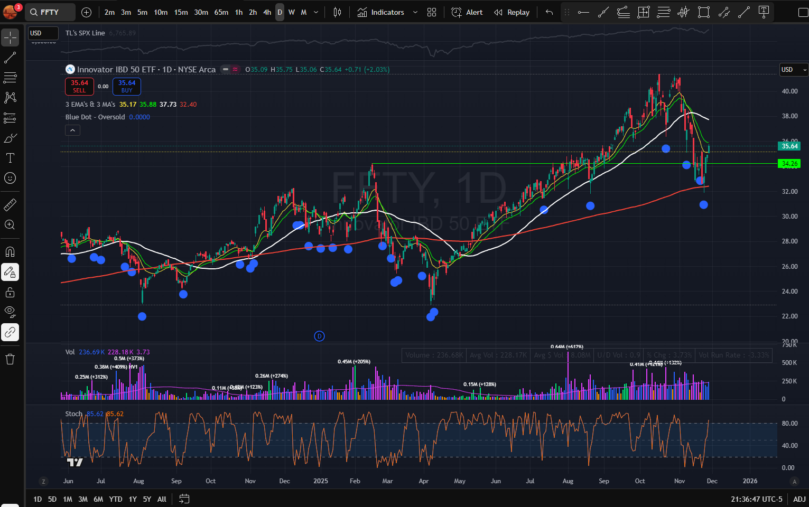Image resolution: width=809 pixels, height=507 pixels.
Task: Open go to date calendar icon
Action: click(x=184, y=499)
